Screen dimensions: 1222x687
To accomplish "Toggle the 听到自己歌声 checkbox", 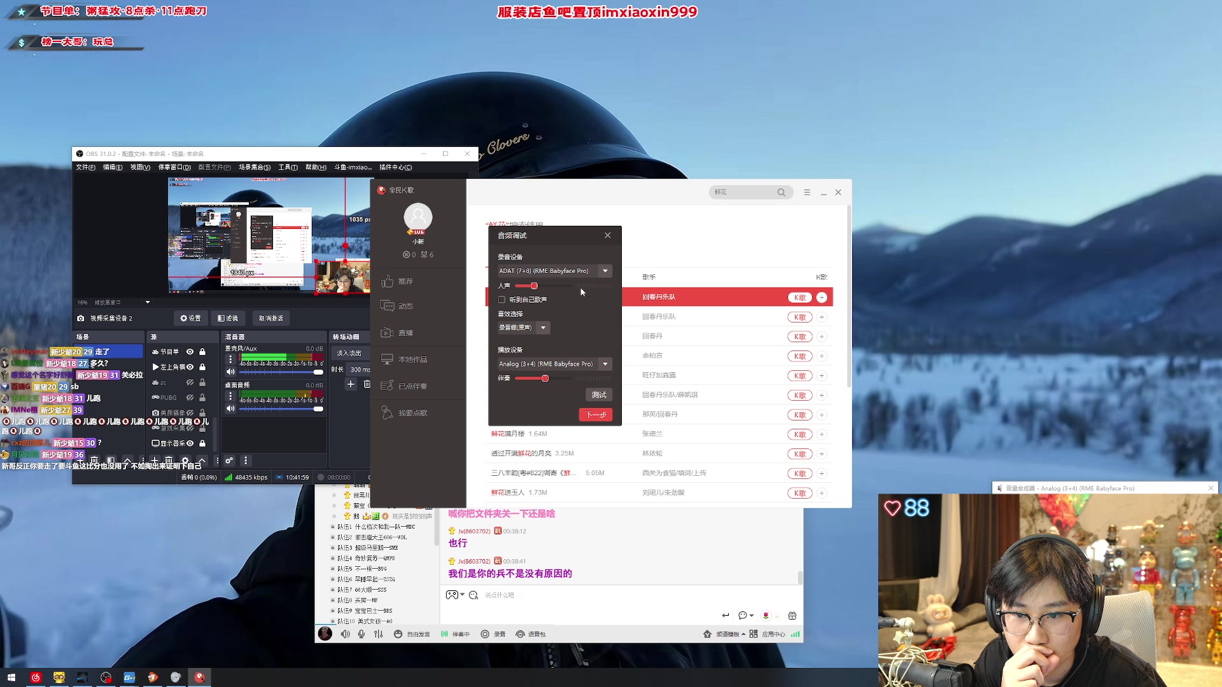I will 502,300.
